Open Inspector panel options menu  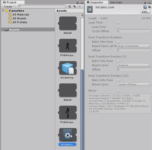pyautogui.click(x=149, y=3)
